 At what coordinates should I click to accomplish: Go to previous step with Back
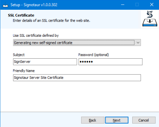tap(93, 120)
